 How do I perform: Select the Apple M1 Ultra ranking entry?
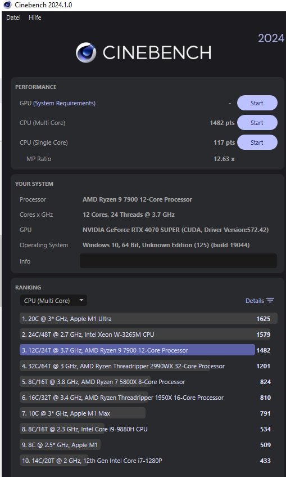(148, 319)
